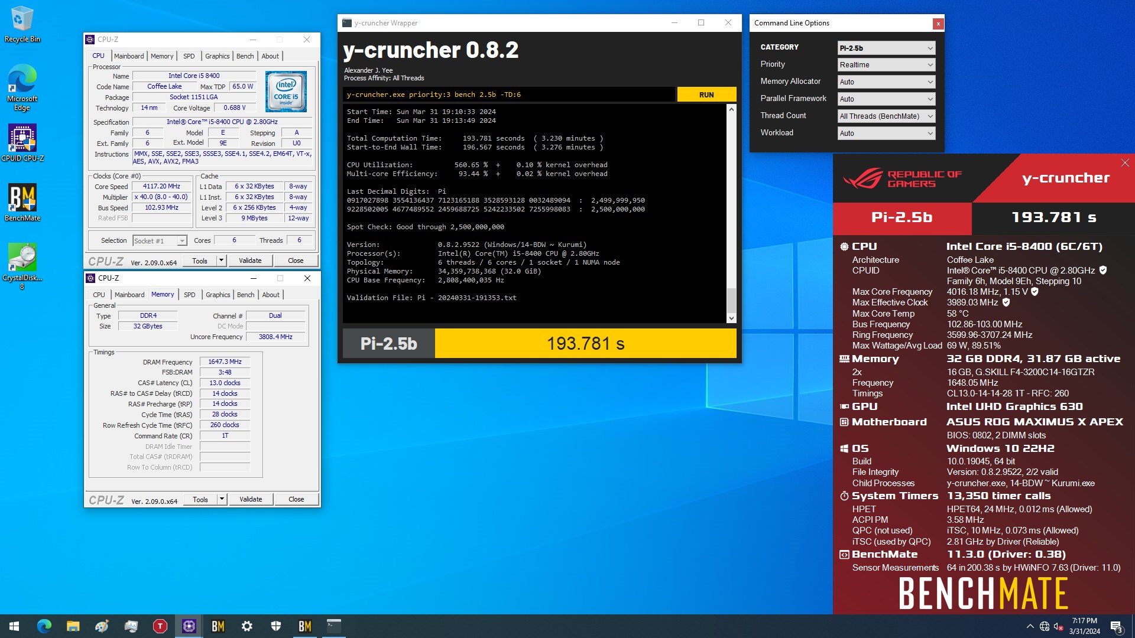Switch to CPU tab in bottom CPU-Z window

tap(99, 295)
